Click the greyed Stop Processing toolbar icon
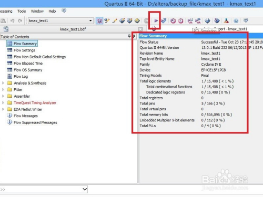 (x=146, y=20)
